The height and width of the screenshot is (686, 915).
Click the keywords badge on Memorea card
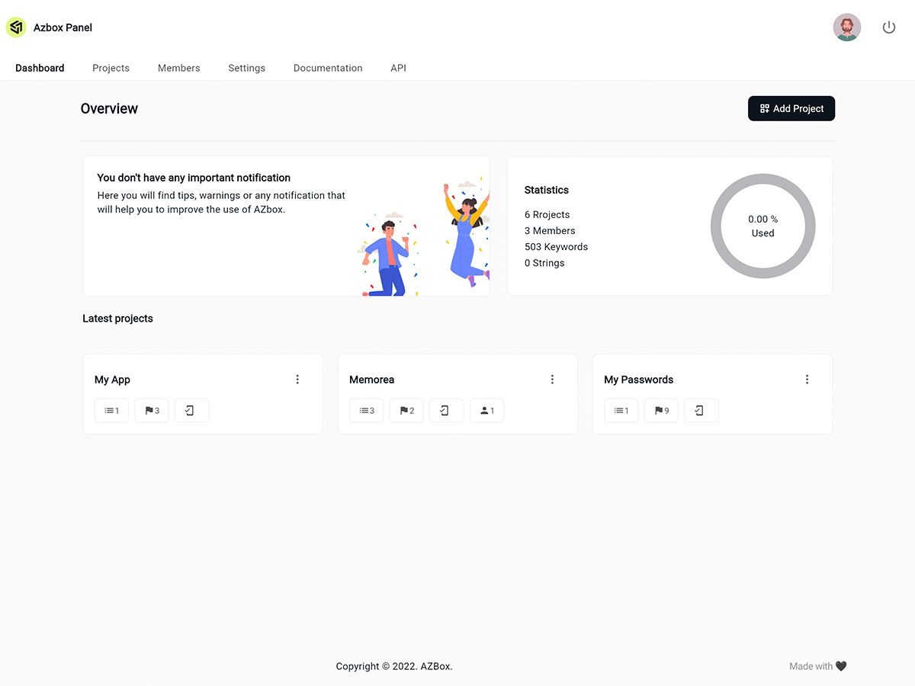pyautogui.click(x=367, y=411)
